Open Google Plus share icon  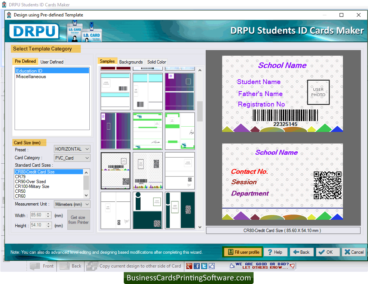pos(189,266)
